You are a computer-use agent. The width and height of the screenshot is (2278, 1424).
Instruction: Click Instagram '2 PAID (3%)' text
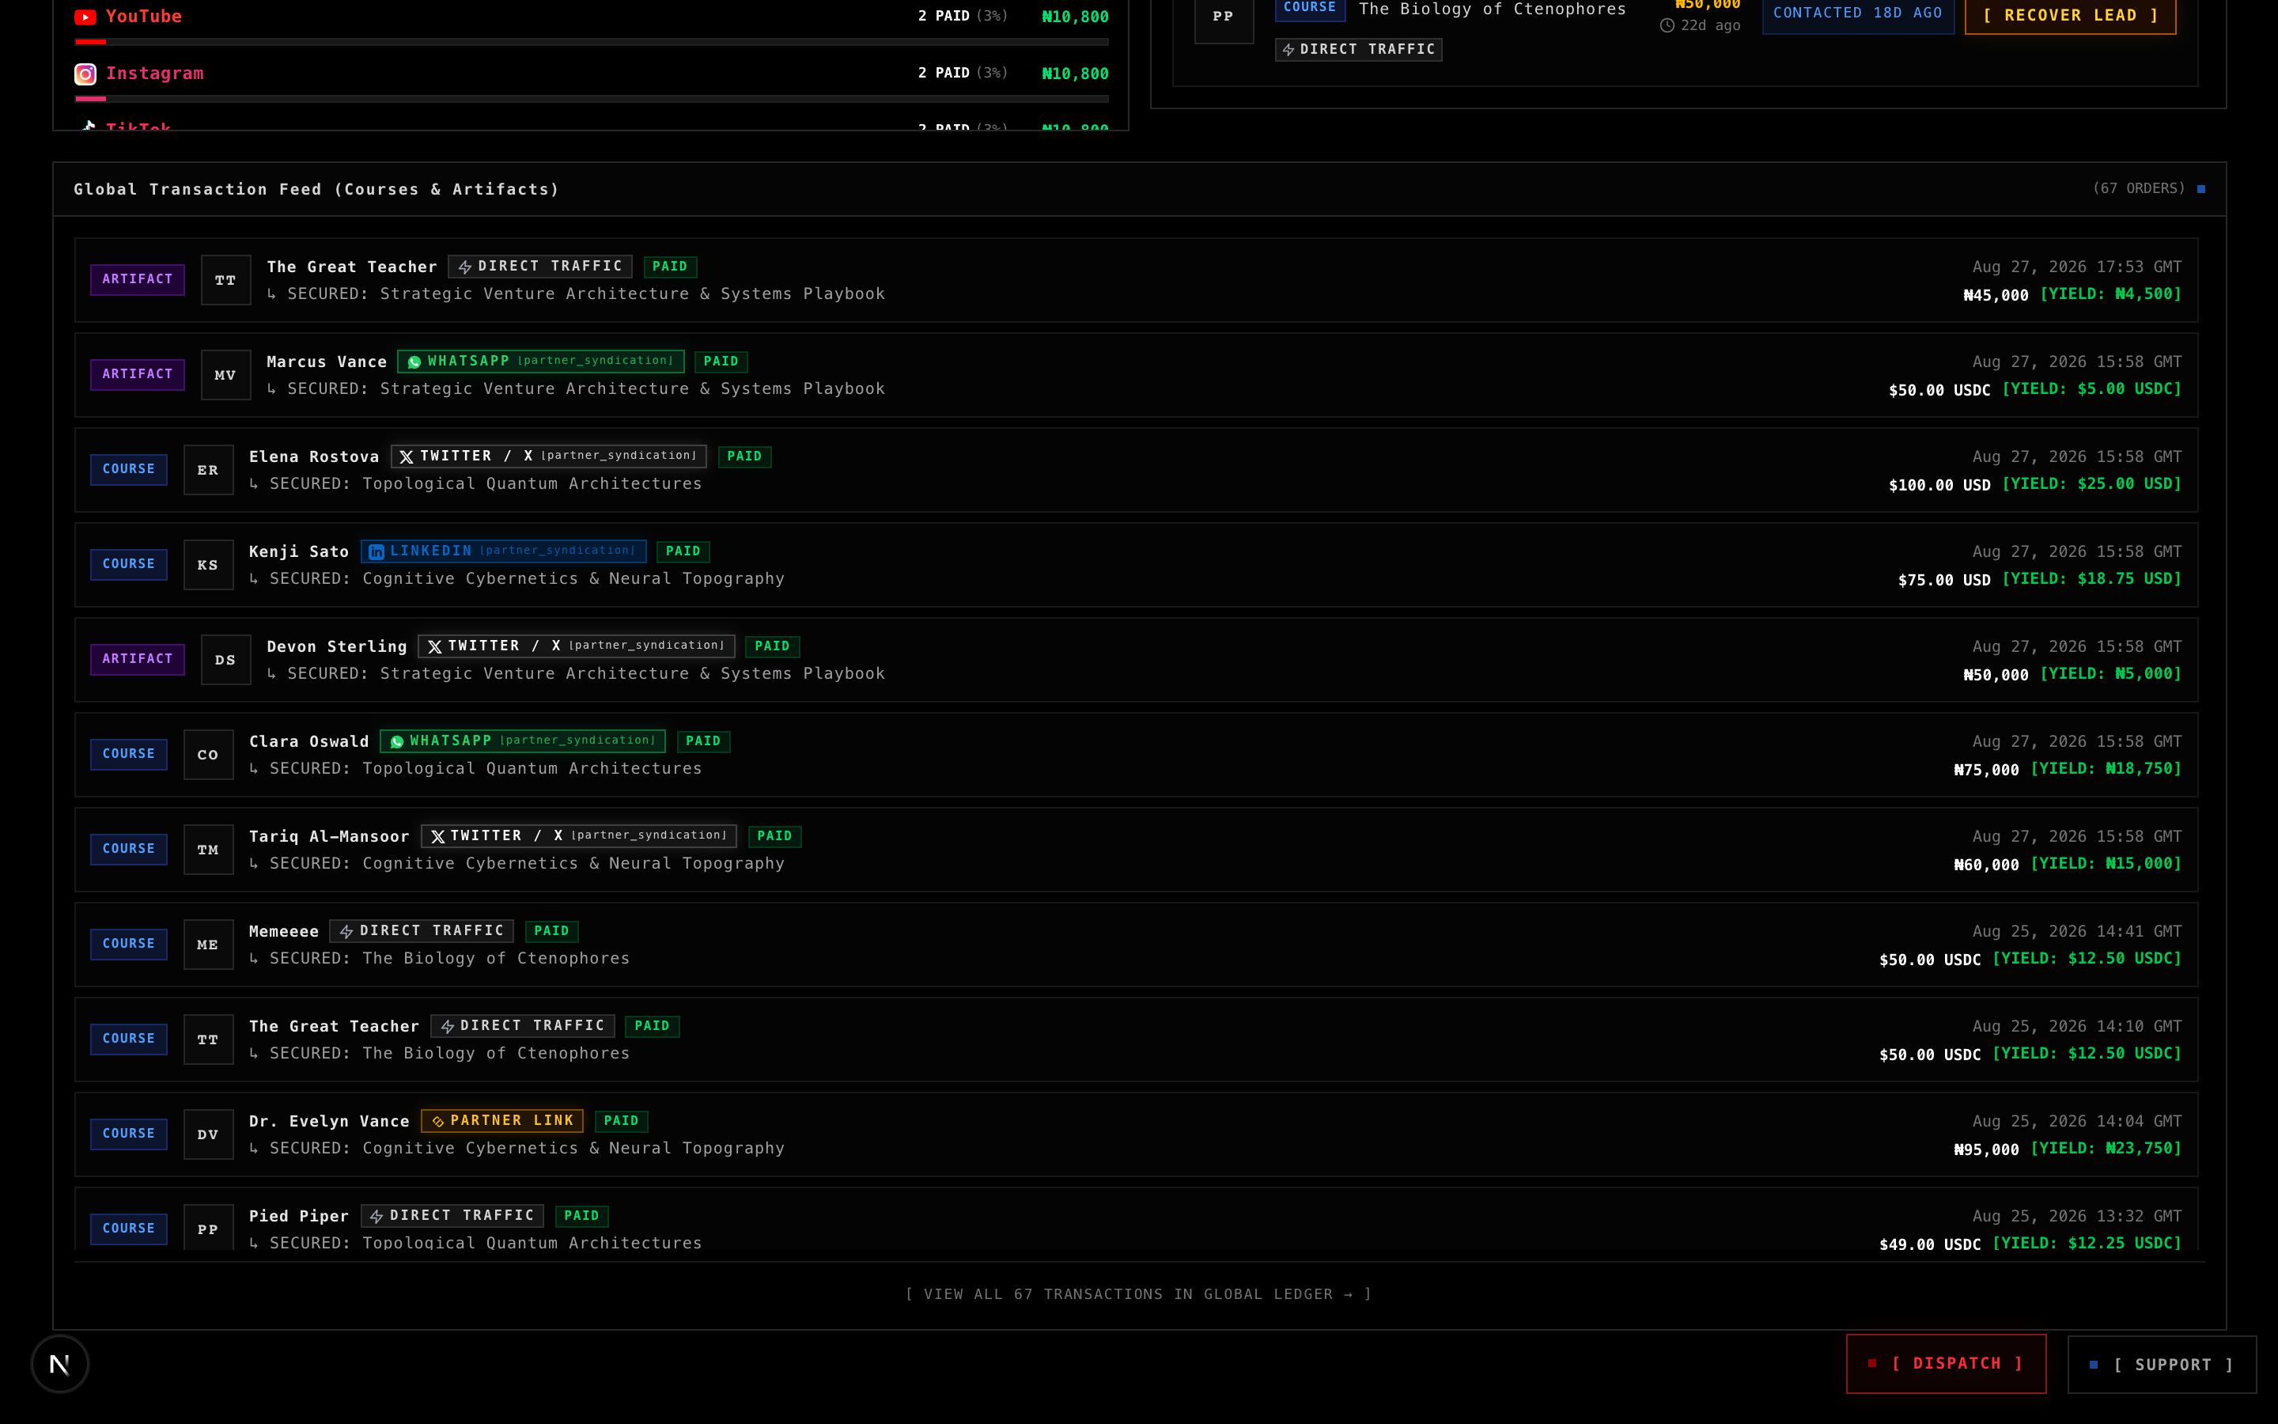pos(962,73)
